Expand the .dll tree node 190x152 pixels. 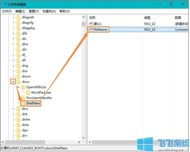13,60
